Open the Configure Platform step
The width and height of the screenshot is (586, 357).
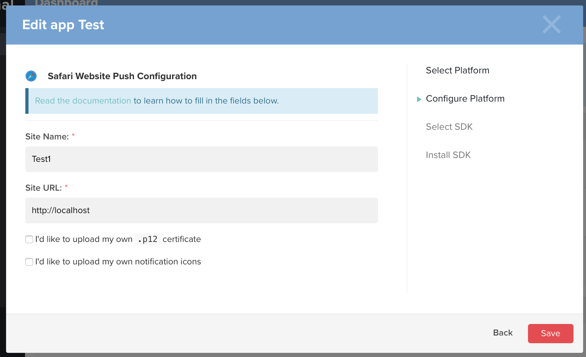[x=465, y=98]
